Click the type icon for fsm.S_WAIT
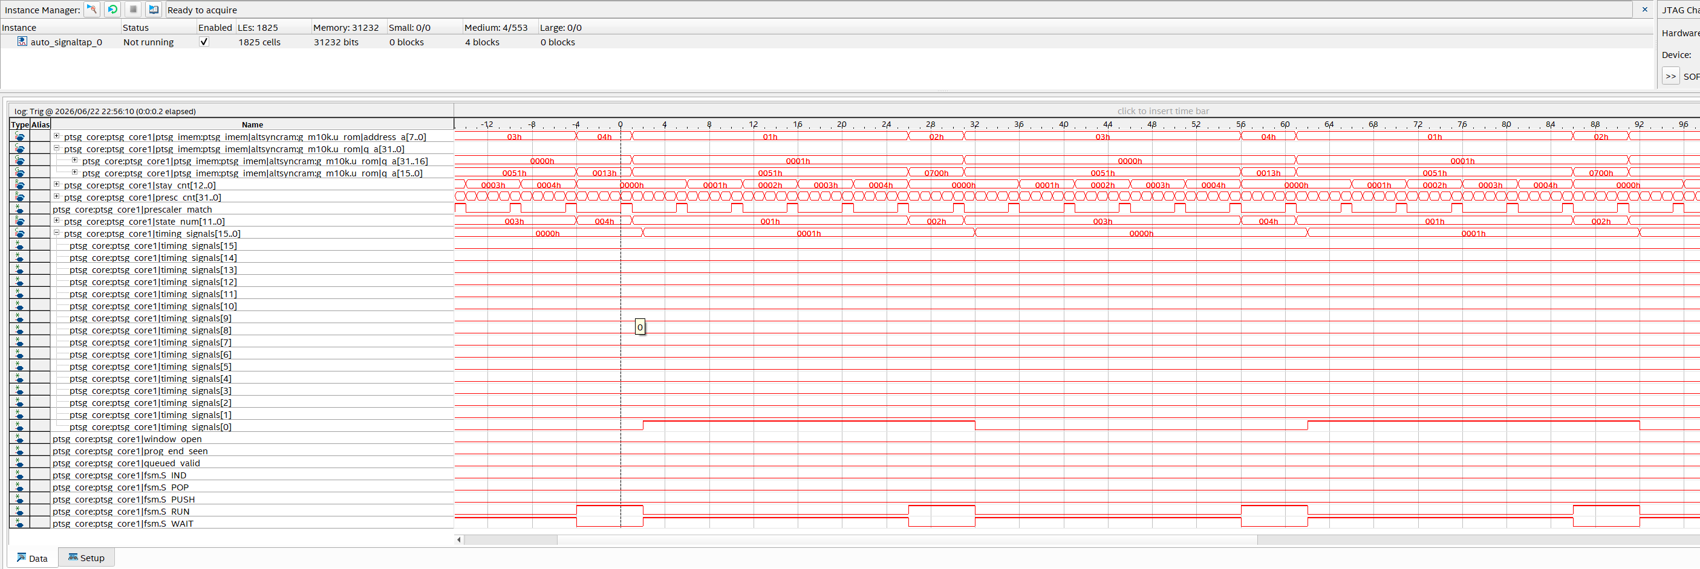This screenshot has width=1700, height=569. point(20,523)
